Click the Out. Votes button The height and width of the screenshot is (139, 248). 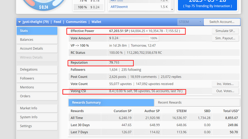pos(225,91)
